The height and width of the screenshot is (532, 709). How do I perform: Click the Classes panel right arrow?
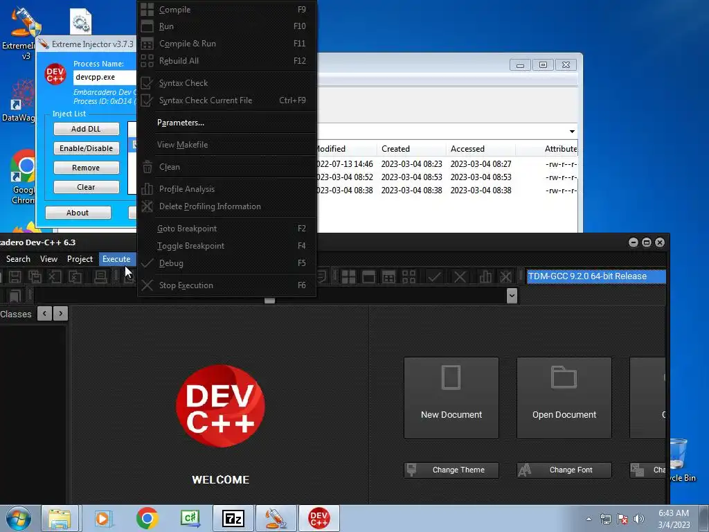click(x=61, y=314)
